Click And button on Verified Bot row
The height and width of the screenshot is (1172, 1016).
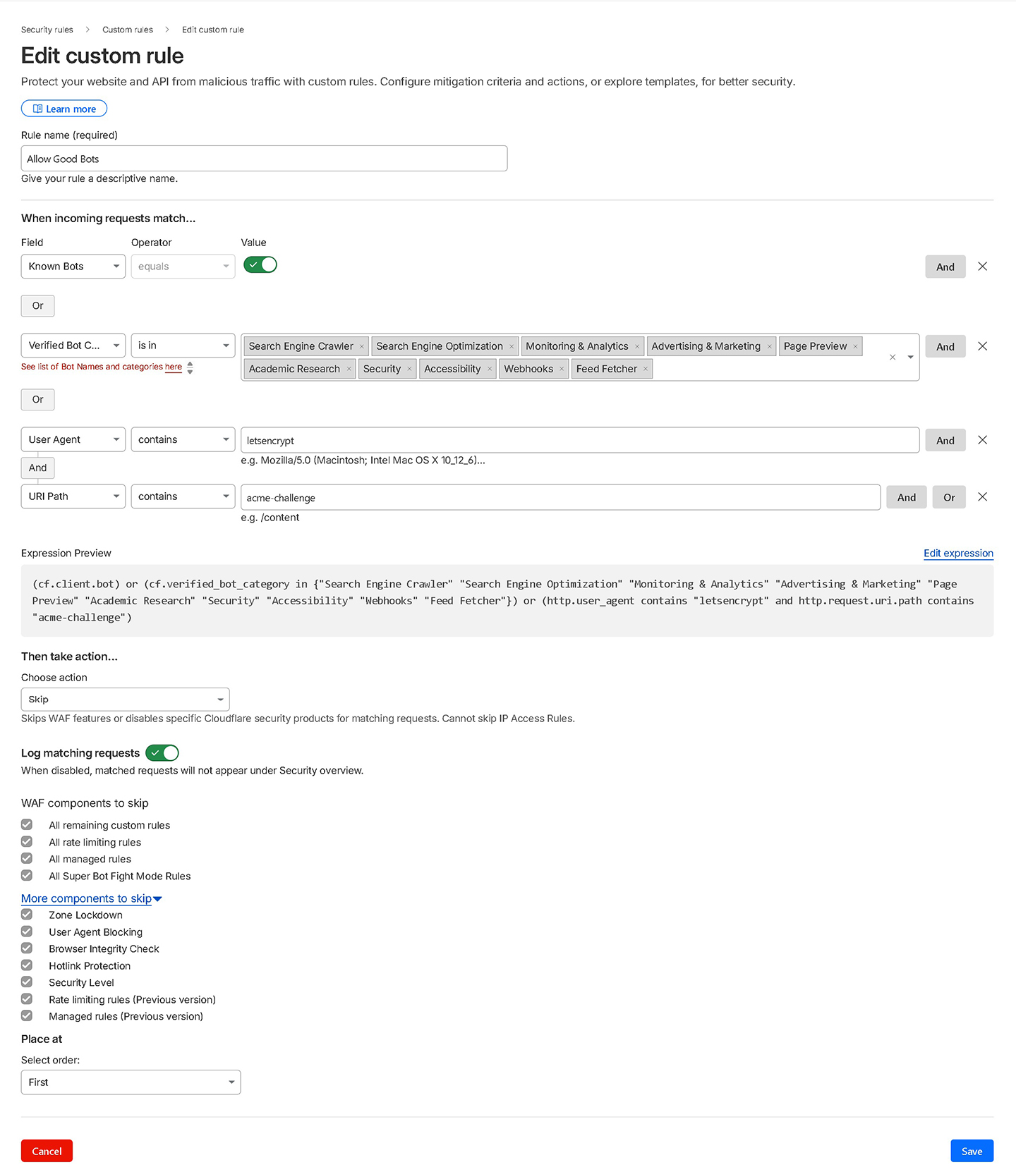[x=945, y=346]
